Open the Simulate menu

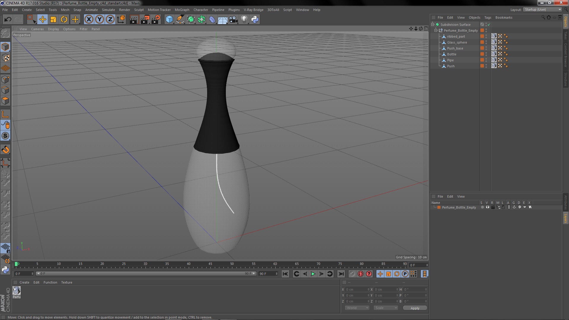(x=108, y=10)
